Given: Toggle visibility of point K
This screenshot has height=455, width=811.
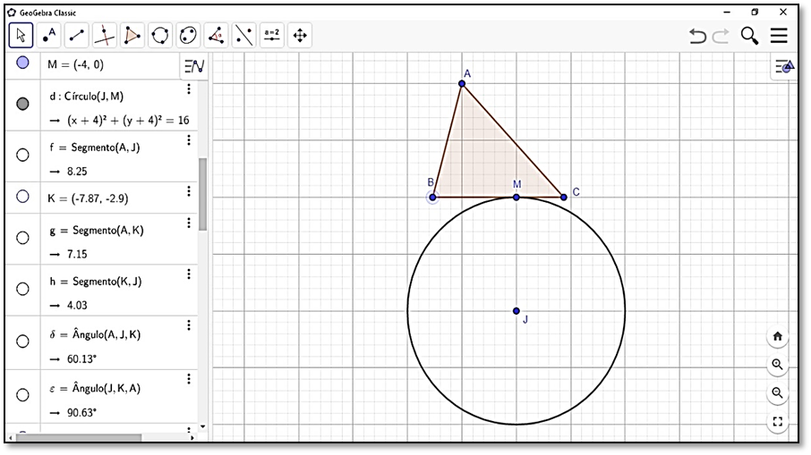Looking at the screenshot, I should [22, 197].
